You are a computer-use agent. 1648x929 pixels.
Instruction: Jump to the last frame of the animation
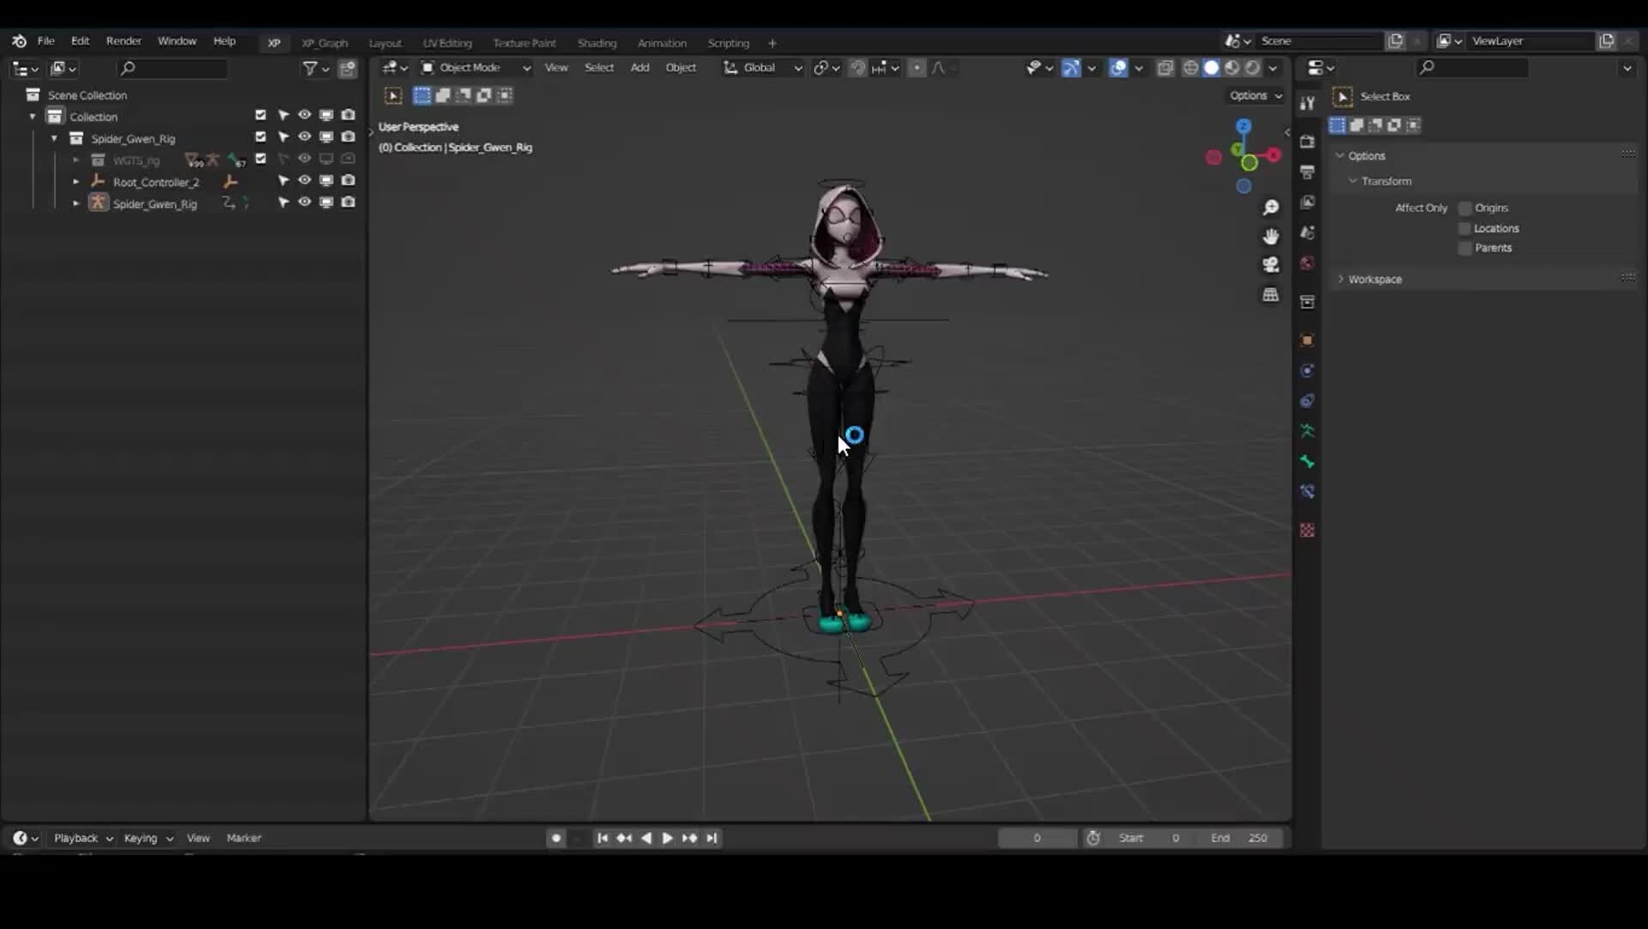coord(712,838)
